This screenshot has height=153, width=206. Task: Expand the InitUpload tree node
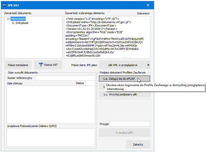click(13, 23)
